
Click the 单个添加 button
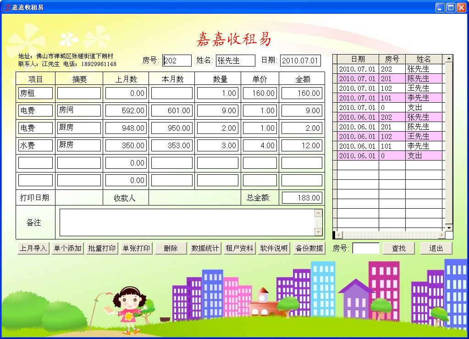click(67, 248)
